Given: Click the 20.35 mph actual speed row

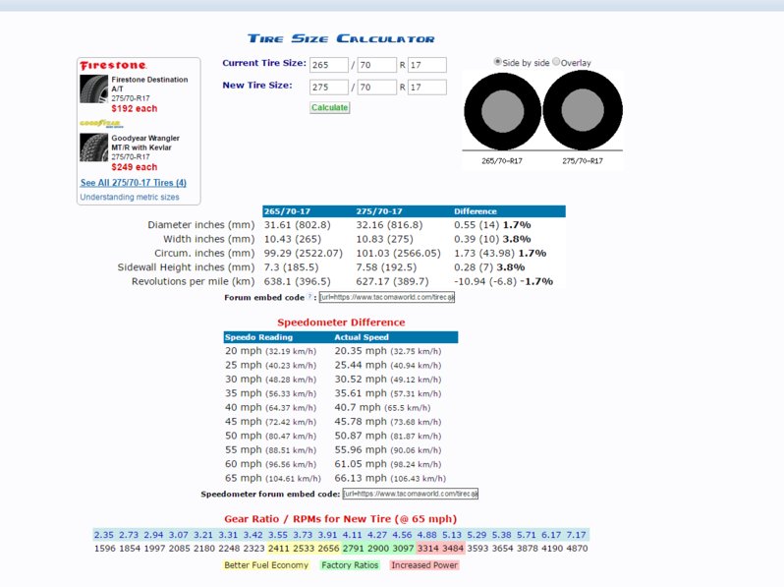Looking at the screenshot, I should coord(387,351).
